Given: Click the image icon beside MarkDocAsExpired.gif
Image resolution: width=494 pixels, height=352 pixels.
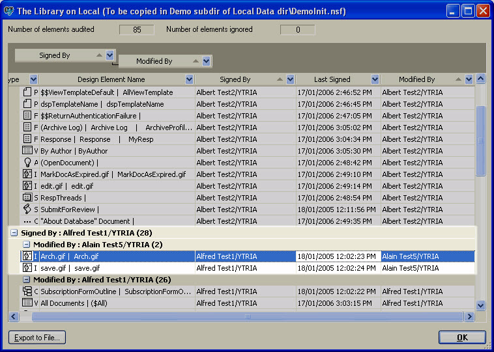Looking at the screenshot, I should pyautogui.click(x=27, y=174).
